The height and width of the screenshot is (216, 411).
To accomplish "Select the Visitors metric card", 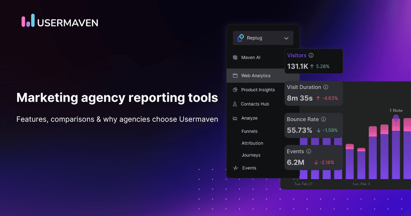I will pyautogui.click(x=313, y=61).
